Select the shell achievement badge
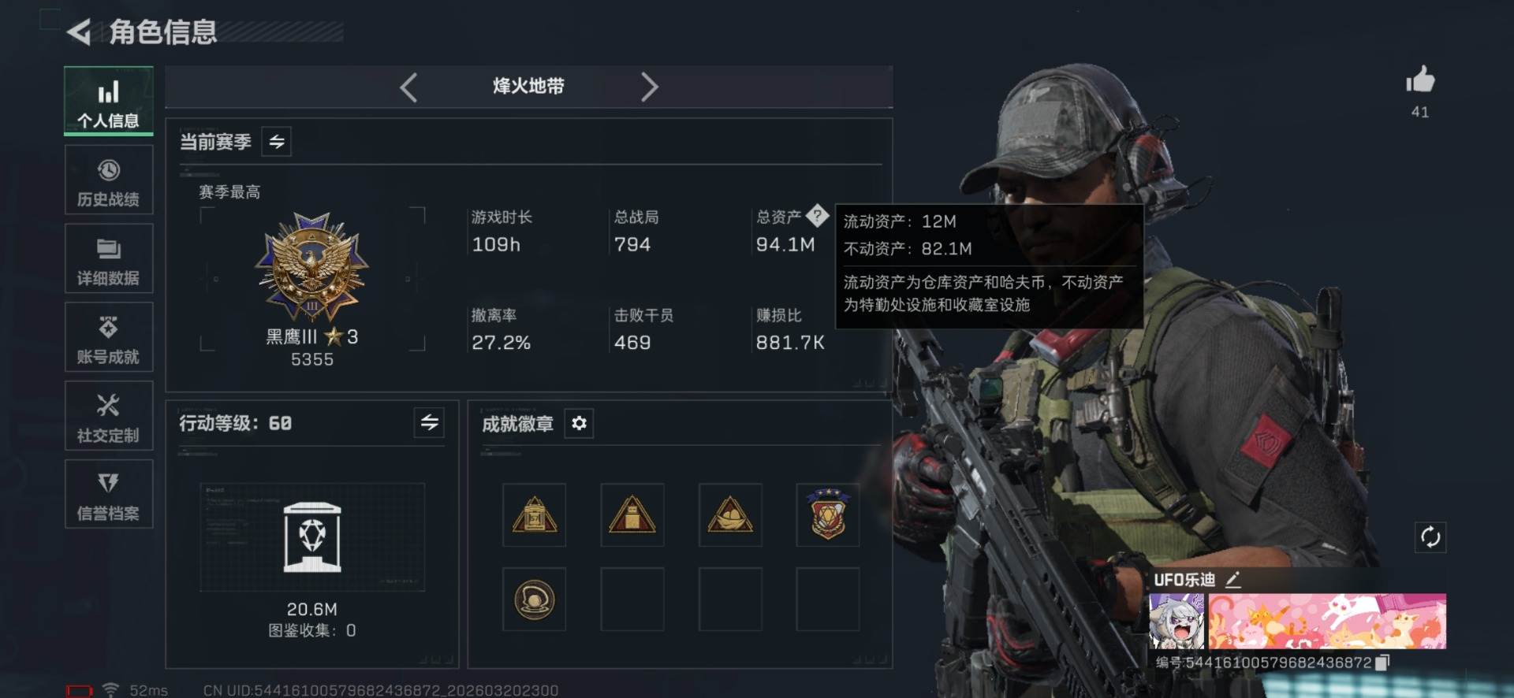The width and height of the screenshot is (1514, 698). (534, 600)
